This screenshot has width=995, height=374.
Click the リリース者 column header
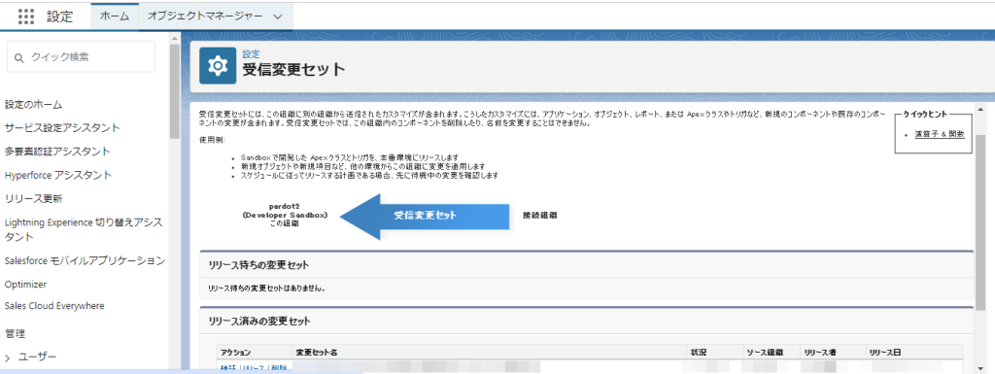pos(820,352)
